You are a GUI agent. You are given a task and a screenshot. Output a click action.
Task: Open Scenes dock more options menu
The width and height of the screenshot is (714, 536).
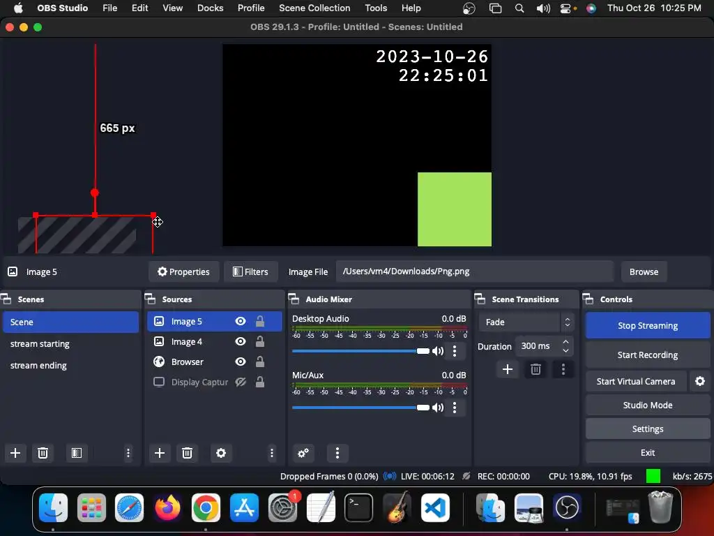128,453
